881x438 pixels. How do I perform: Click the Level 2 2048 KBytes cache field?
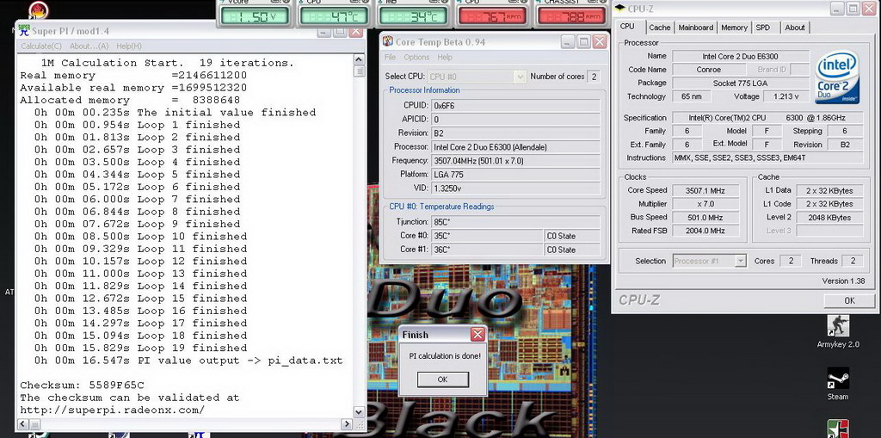829,218
